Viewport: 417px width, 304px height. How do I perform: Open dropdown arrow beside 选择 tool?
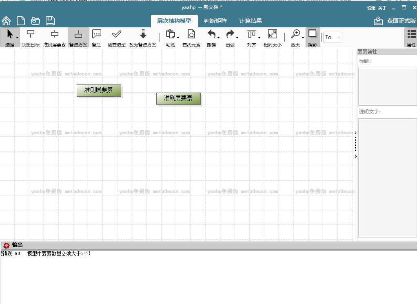(x=17, y=38)
